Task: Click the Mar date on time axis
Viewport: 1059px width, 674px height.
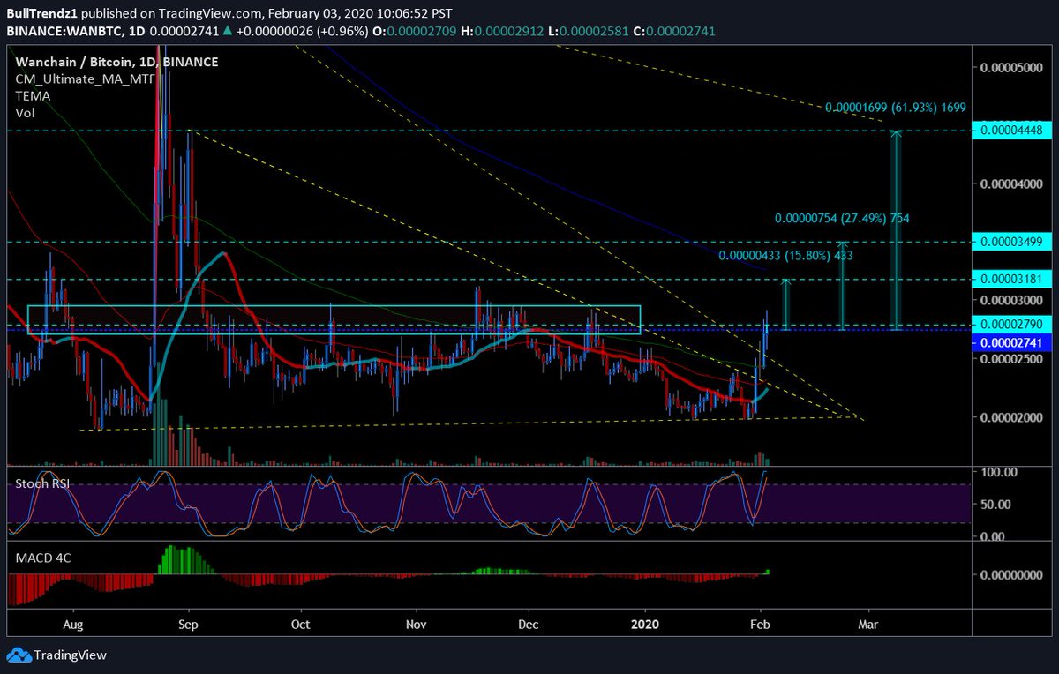Action: click(868, 625)
